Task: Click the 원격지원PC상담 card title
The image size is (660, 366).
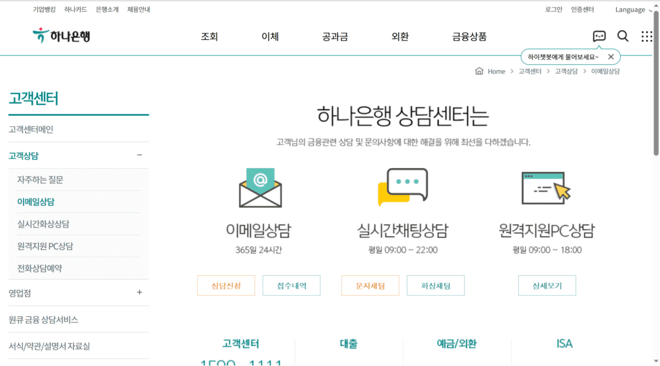Action: pos(547,230)
